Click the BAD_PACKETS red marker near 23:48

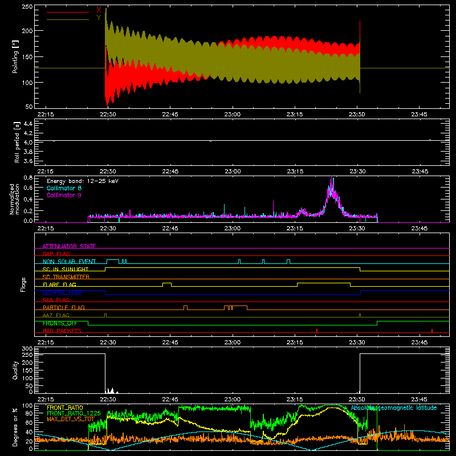point(432,331)
